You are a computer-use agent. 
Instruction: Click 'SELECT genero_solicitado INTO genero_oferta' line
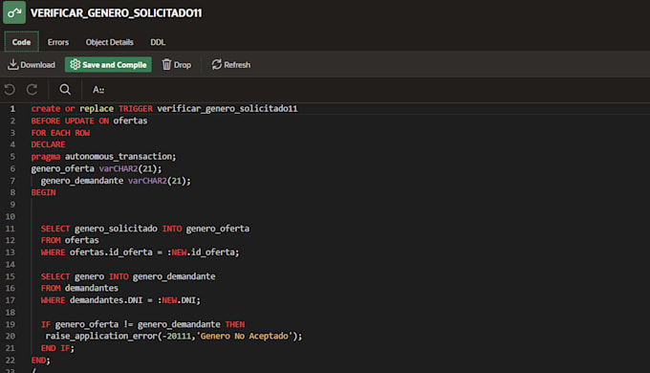click(145, 229)
